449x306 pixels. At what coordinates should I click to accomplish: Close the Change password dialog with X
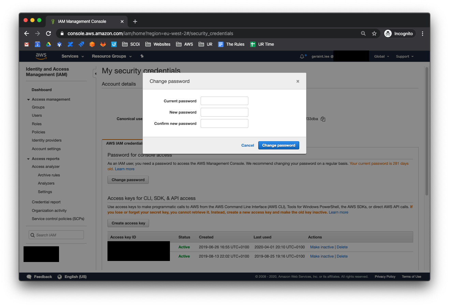(298, 81)
